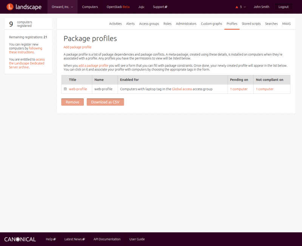Follow the Global access group link
The image size is (302, 246).
pos(182,89)
